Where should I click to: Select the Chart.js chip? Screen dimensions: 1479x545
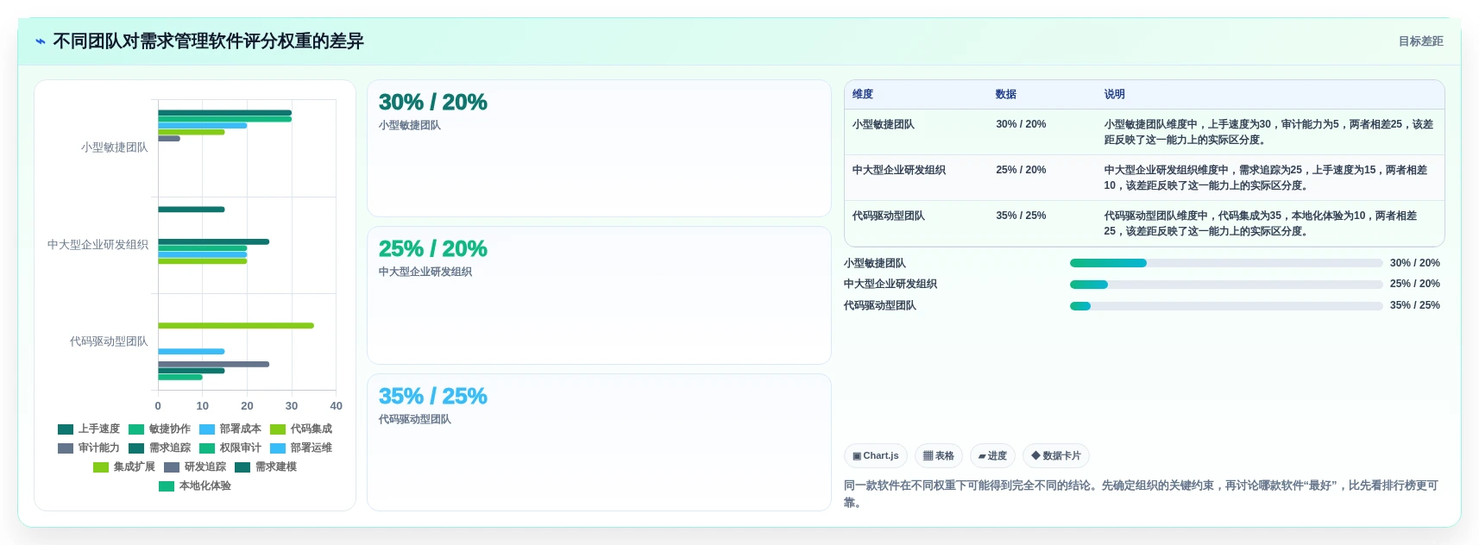click(875, 455)
